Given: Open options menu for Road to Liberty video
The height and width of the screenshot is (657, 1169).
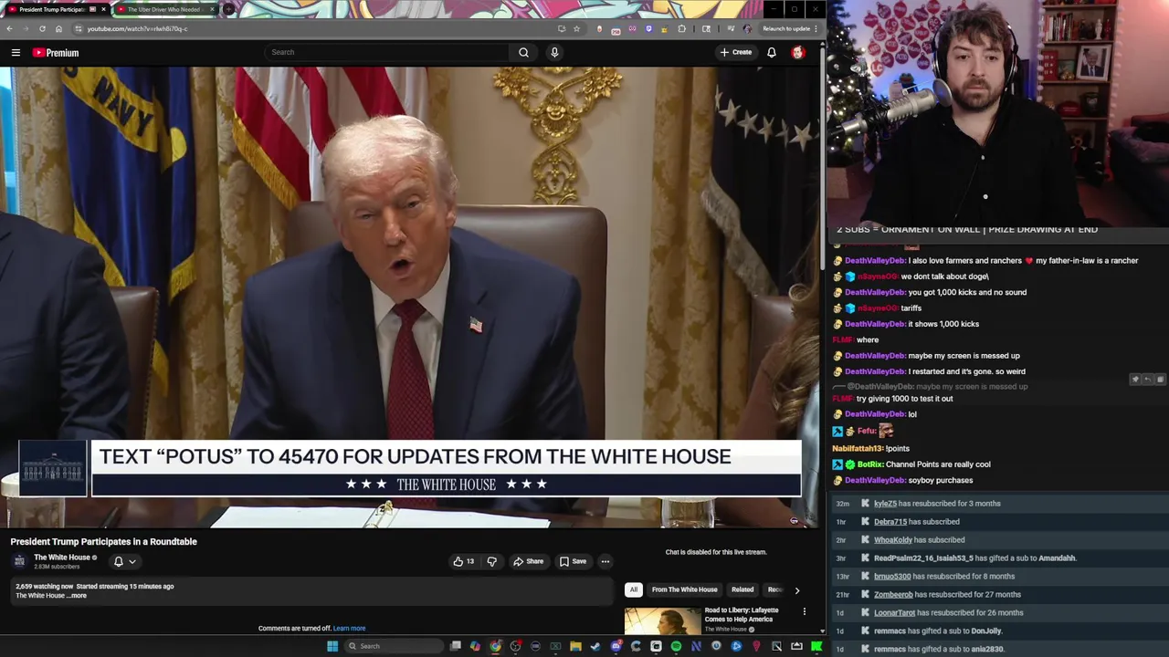Looking at the screenshot, I should point(805,611).
